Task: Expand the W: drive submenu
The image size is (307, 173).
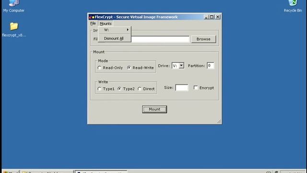Action: [115, 30]
